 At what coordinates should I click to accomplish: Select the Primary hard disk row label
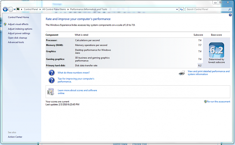pos(55,66)
